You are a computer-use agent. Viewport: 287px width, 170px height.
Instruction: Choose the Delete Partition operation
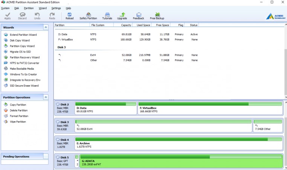pyautogui.click(x=18, y=110)
